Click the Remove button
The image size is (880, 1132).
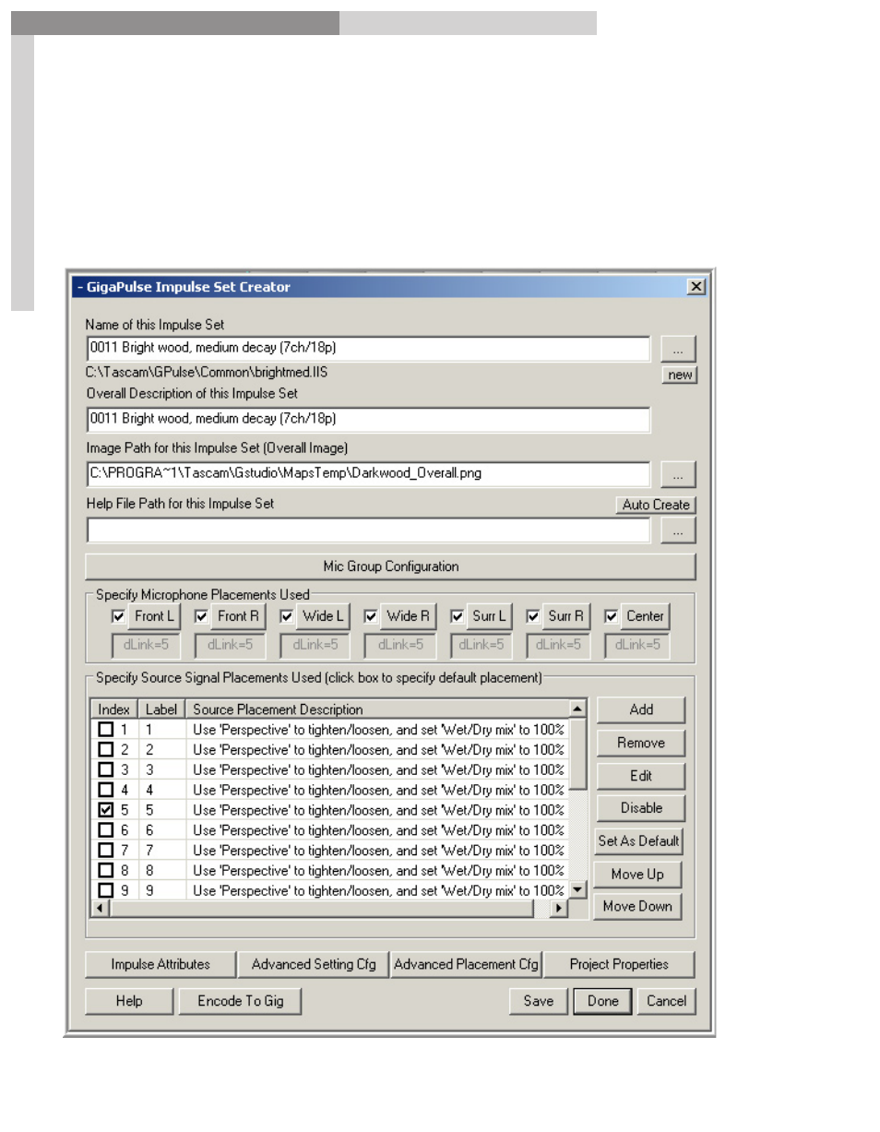tap(641, 743)
